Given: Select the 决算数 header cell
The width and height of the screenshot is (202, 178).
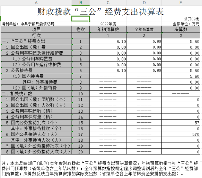Looking at the screenshot, I should pyautogui.click(x=181, y=29).
